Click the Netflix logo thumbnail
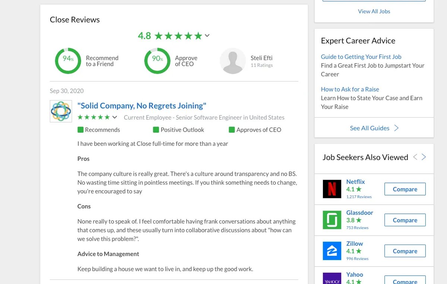This screenshot has height=284, width=447. click(x=332, y=189)
